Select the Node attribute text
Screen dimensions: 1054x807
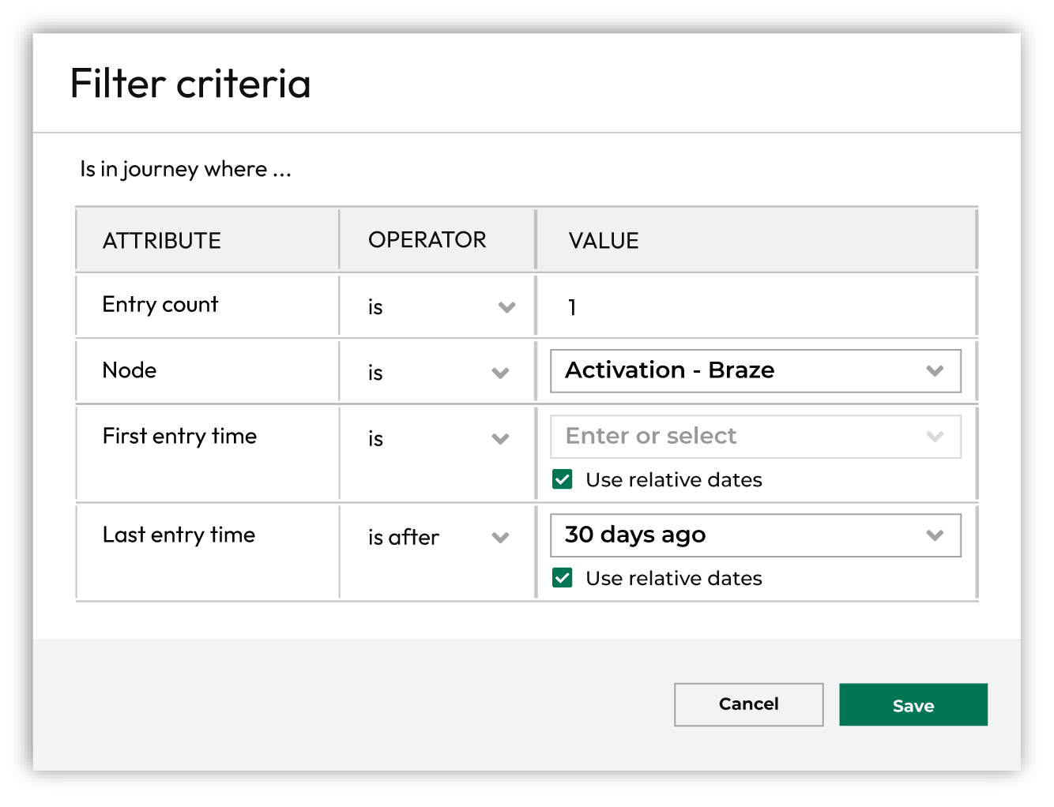click(x=130, y=370)
